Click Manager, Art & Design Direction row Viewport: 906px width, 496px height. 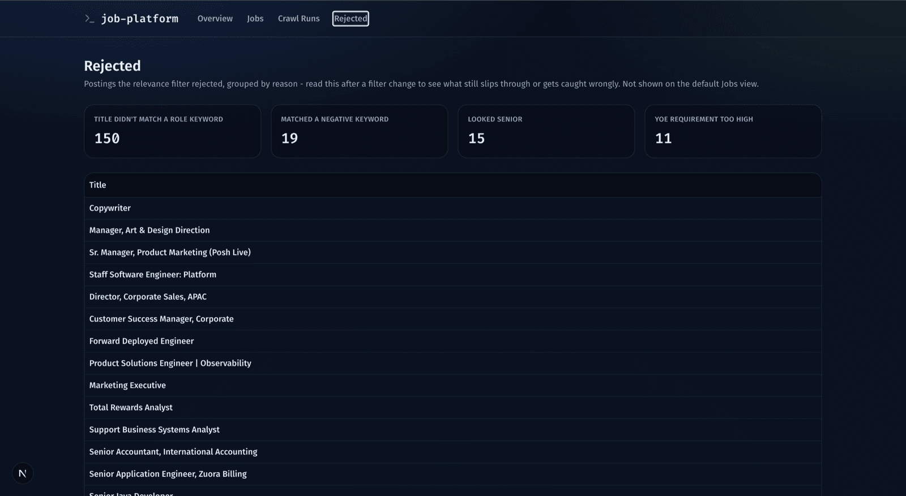click(x=453, y=230)
